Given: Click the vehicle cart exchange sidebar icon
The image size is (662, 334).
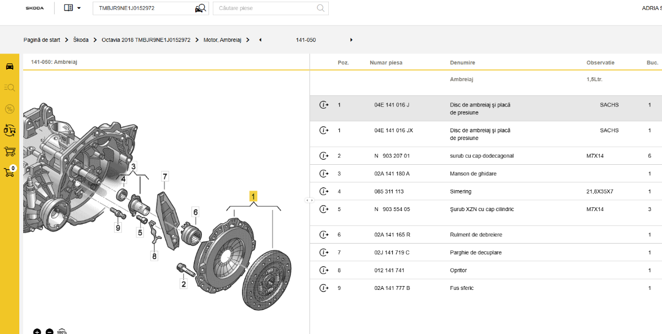Looking at the screenshot, I should tap(9, 130).
